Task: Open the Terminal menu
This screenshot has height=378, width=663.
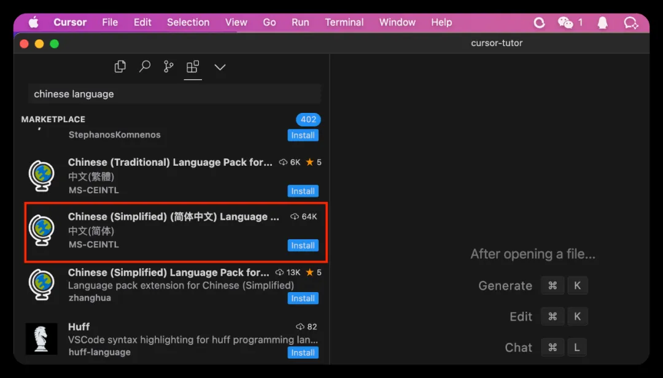Action: point(344,23)
